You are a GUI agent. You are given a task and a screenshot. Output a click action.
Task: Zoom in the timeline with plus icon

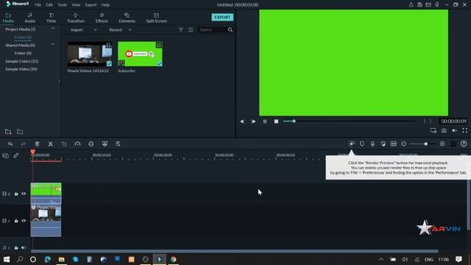442,144
